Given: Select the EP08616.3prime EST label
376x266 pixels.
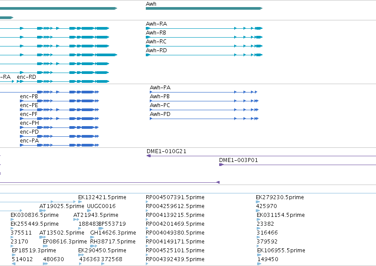Looking at the screenshot, I should [x=65, y=242].
